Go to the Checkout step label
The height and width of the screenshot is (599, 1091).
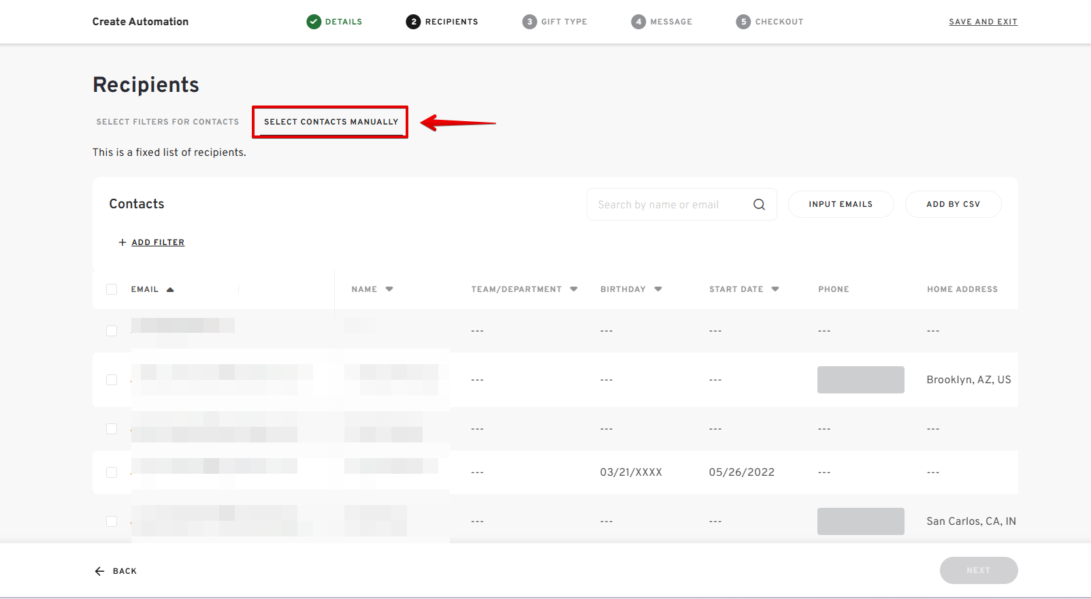779,22
